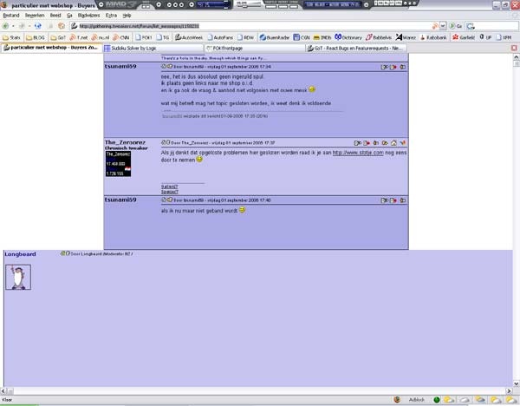Open the CNN feed bookmark
Screen dimensions: 520x406
click(120, 37)
